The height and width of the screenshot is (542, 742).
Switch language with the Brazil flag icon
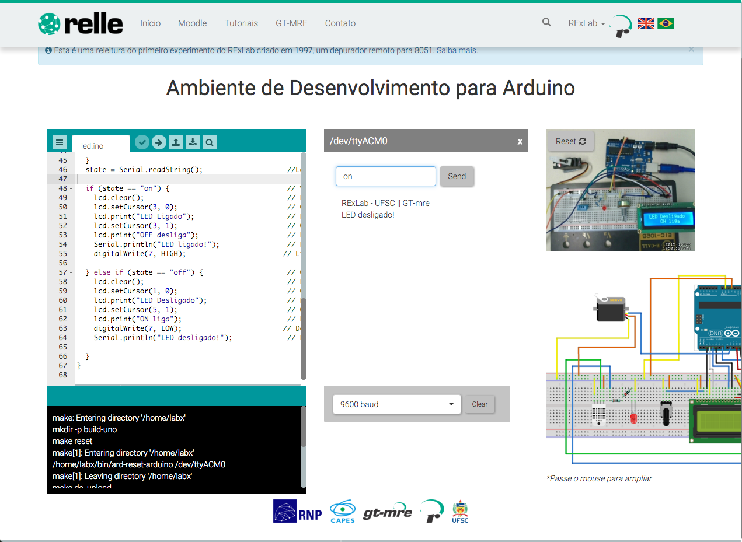click(666, 23)
